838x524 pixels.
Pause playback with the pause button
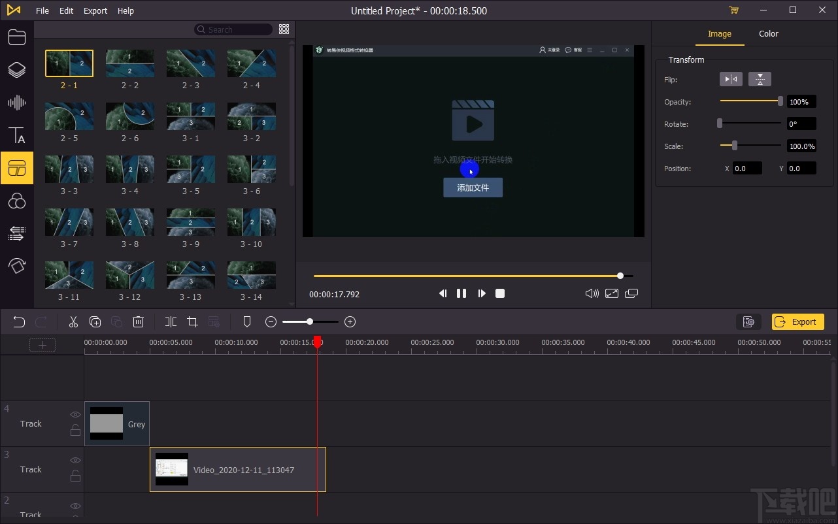pyautogui.click(x=461, y=293)
